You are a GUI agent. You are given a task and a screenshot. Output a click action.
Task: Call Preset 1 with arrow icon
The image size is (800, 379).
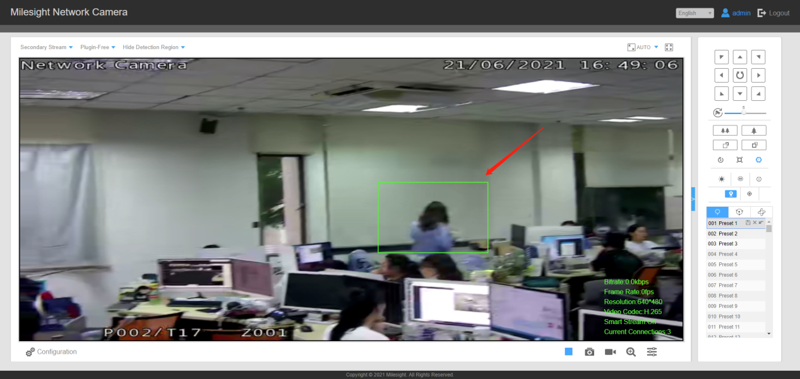point(761,223)
